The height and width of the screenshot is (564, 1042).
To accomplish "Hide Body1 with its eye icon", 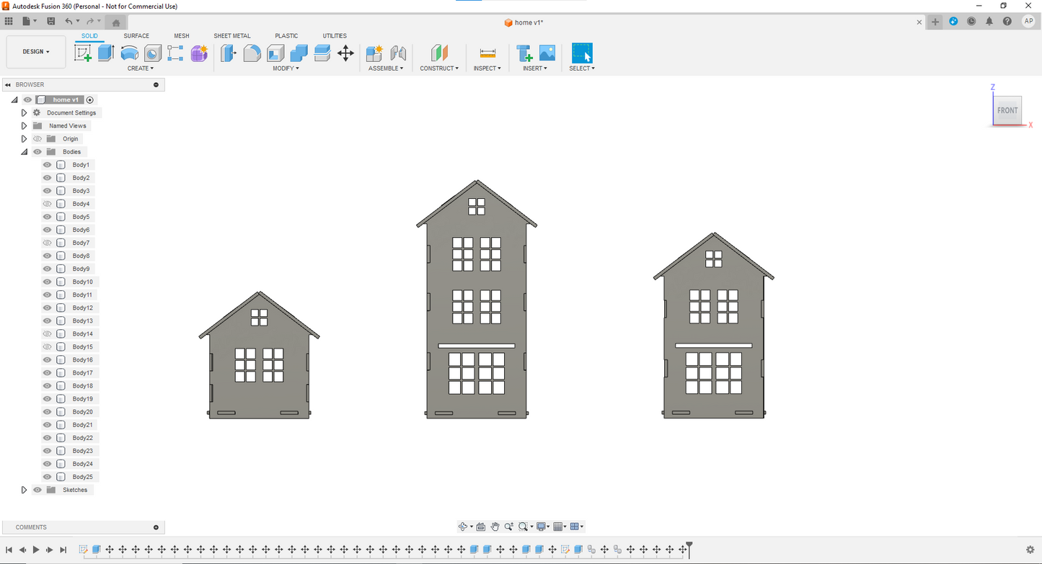I will pos(48,165).
